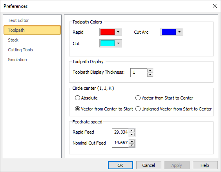Increment Nominal Cut Feed with up arrow
The height and width of the screenshot is (172, 221).
132,141
